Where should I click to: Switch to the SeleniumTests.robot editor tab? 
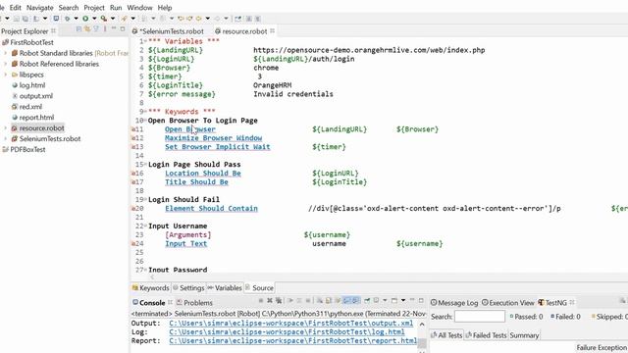pyautogui.click(x=168, y=31)
